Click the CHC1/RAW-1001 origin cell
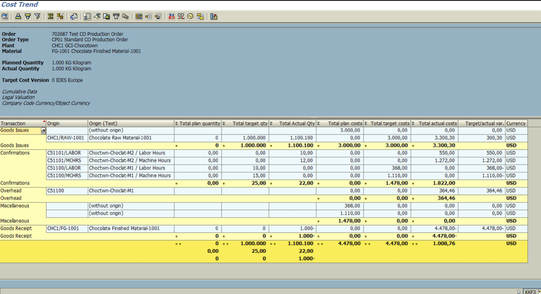This screenshot has width=541, height=294. tap(67, 138)
